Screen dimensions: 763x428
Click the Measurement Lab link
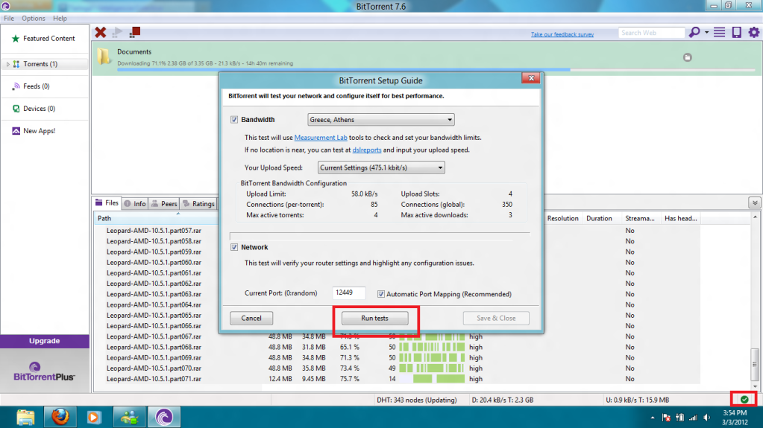tap(321, 138)
